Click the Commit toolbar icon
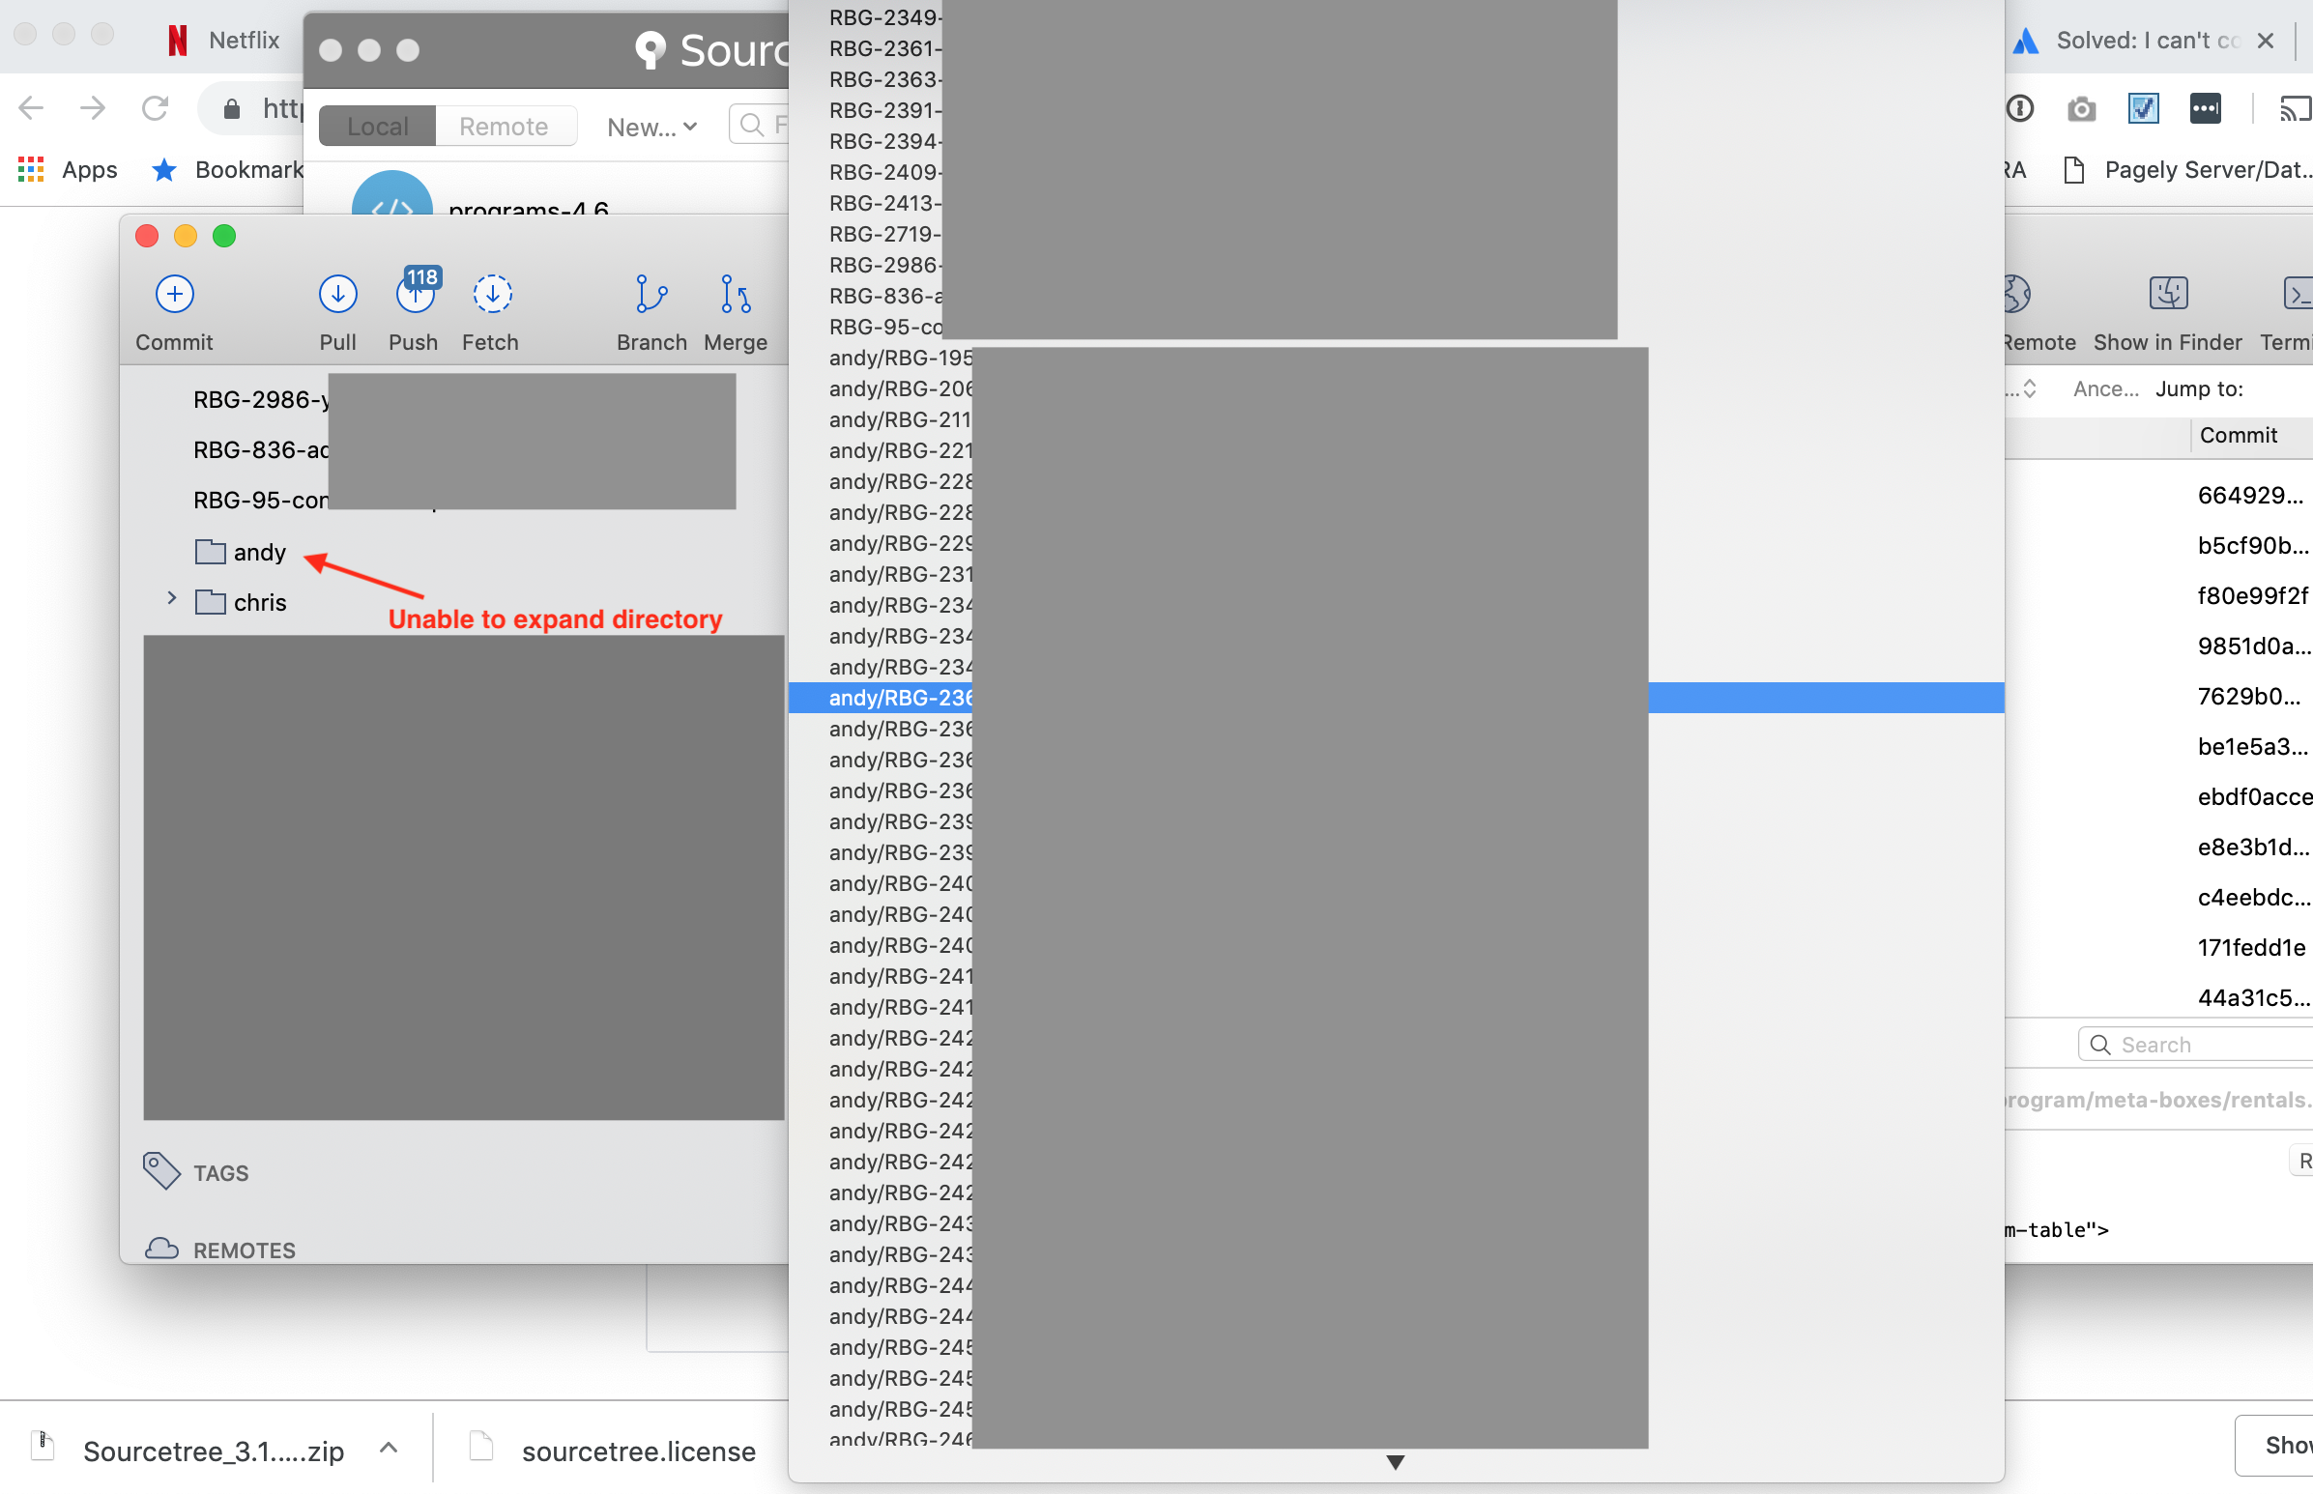The width and height of the screenshot is (2313, 1494). (x=175, y=294)
